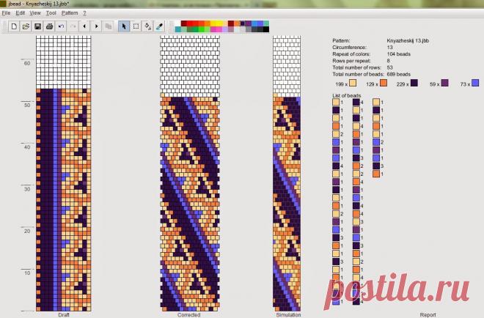Select the pointer (pencil) tool

click(124, 26)
